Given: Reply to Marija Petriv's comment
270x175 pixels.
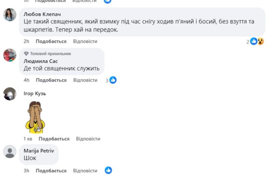Looking at the screenshot, I should [x=85, y=171].
